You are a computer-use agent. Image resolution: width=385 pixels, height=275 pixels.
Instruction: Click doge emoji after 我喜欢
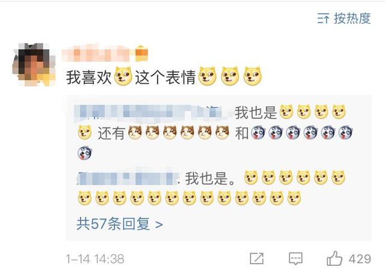point(123,76)
